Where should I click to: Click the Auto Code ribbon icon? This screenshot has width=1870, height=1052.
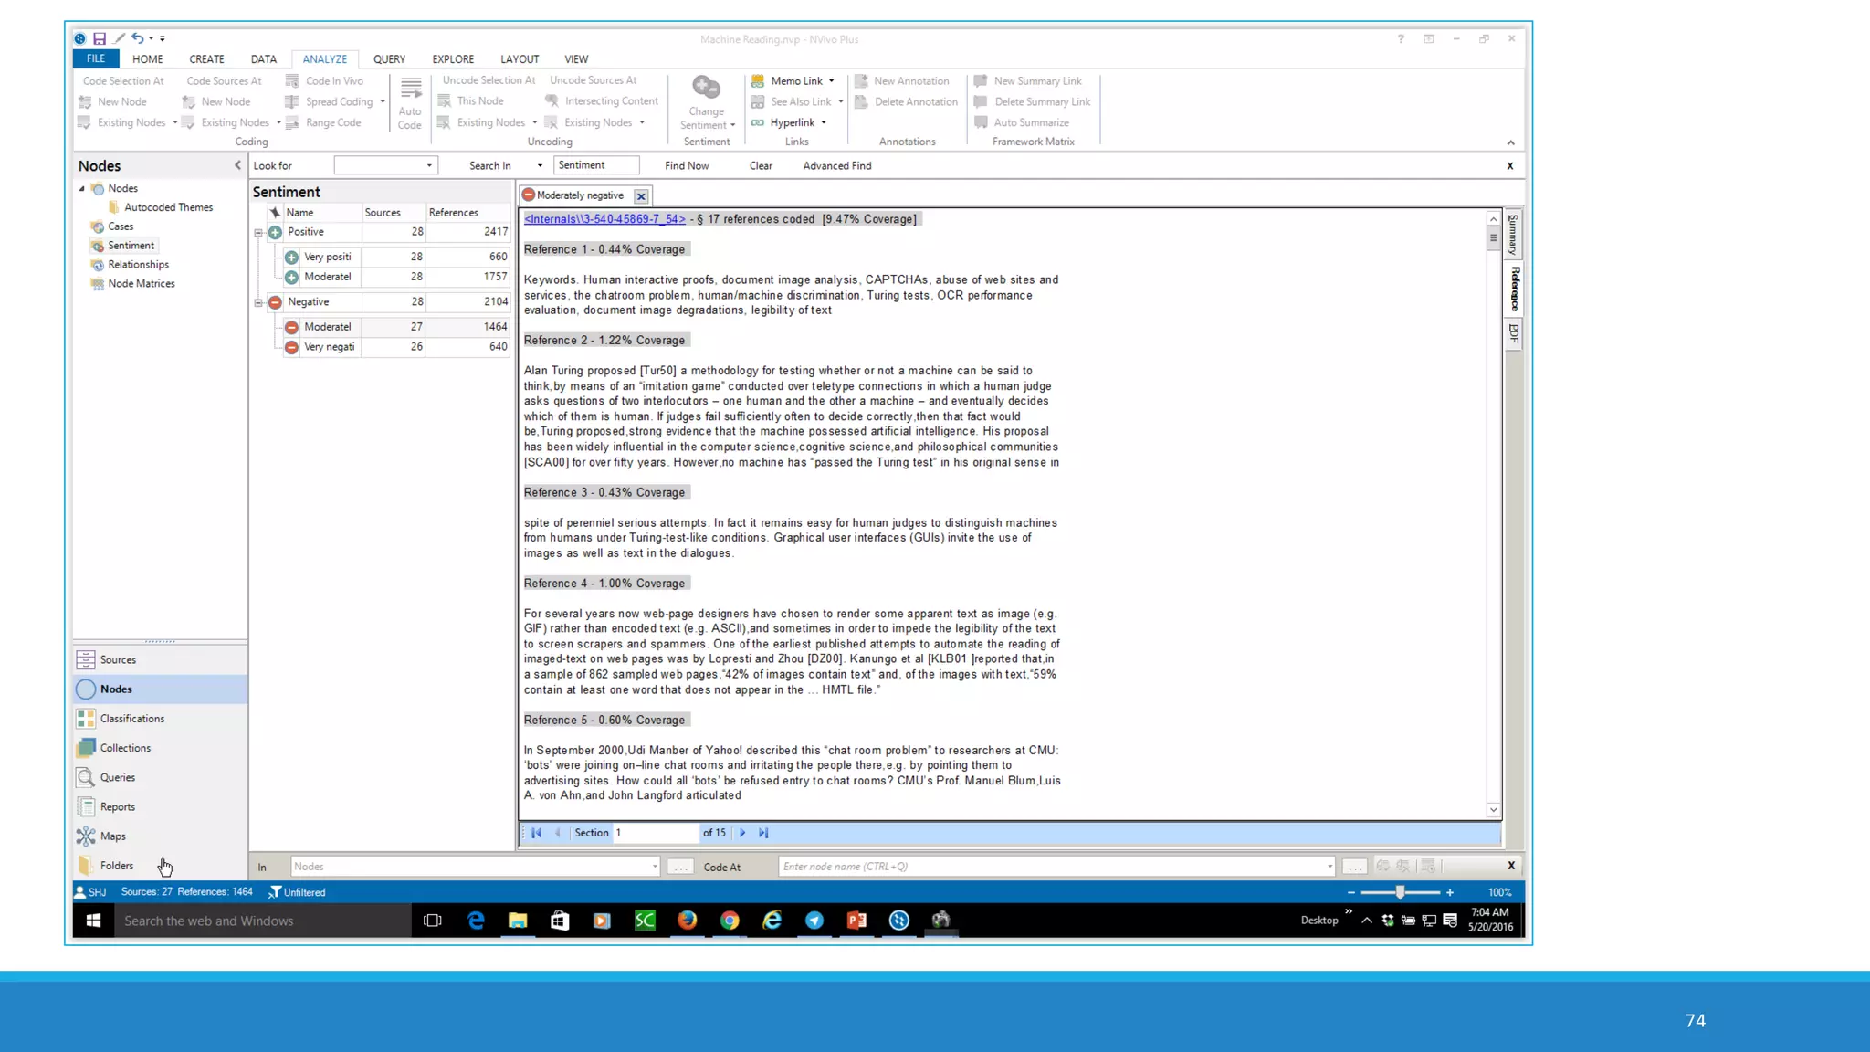point(410,90)
